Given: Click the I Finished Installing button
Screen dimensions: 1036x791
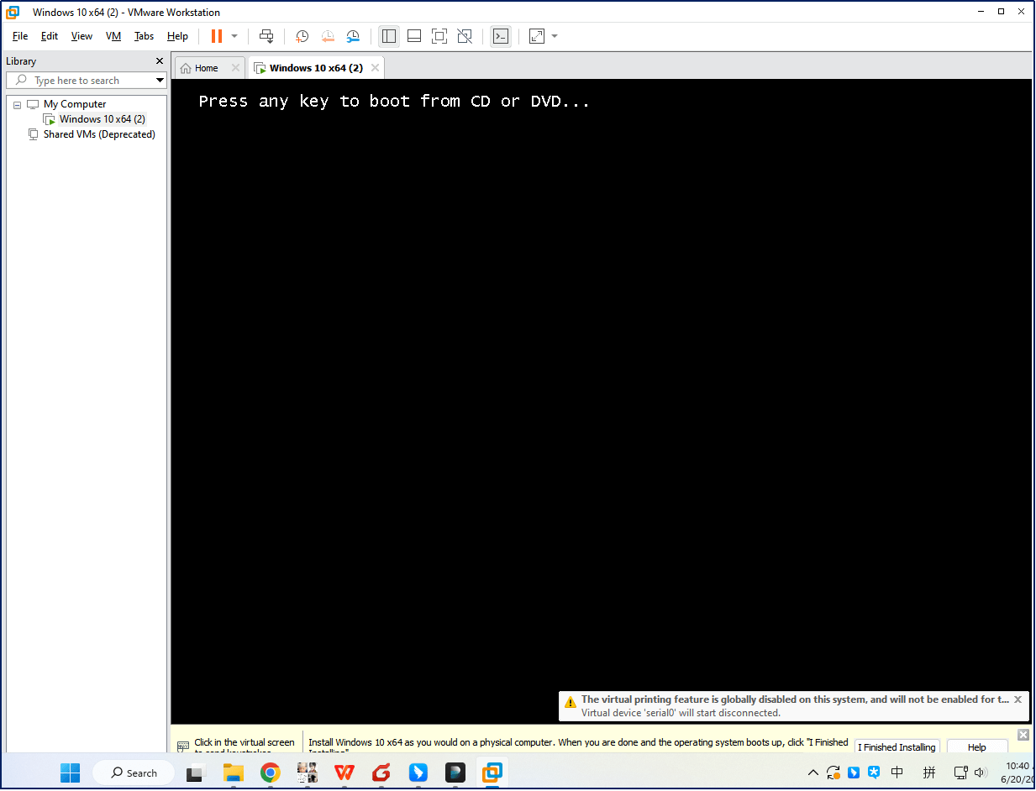Looking at the screenshot, I should coord(897,746).
